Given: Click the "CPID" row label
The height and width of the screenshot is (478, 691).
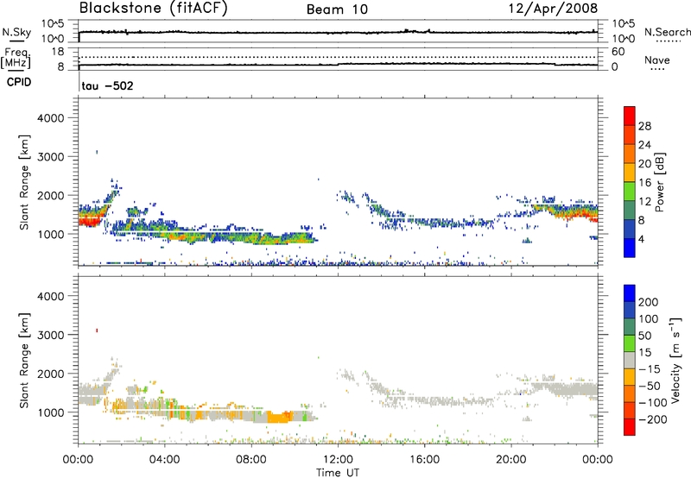Looking at the screenshot, I should [19, 82].
